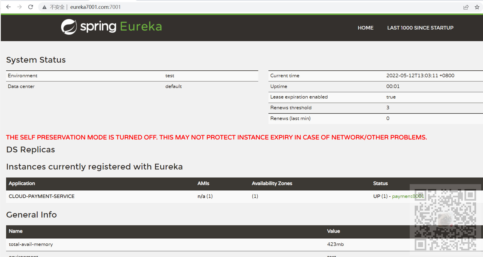Click the Status column header
483x257 pixels.
(x=380, y=184)
